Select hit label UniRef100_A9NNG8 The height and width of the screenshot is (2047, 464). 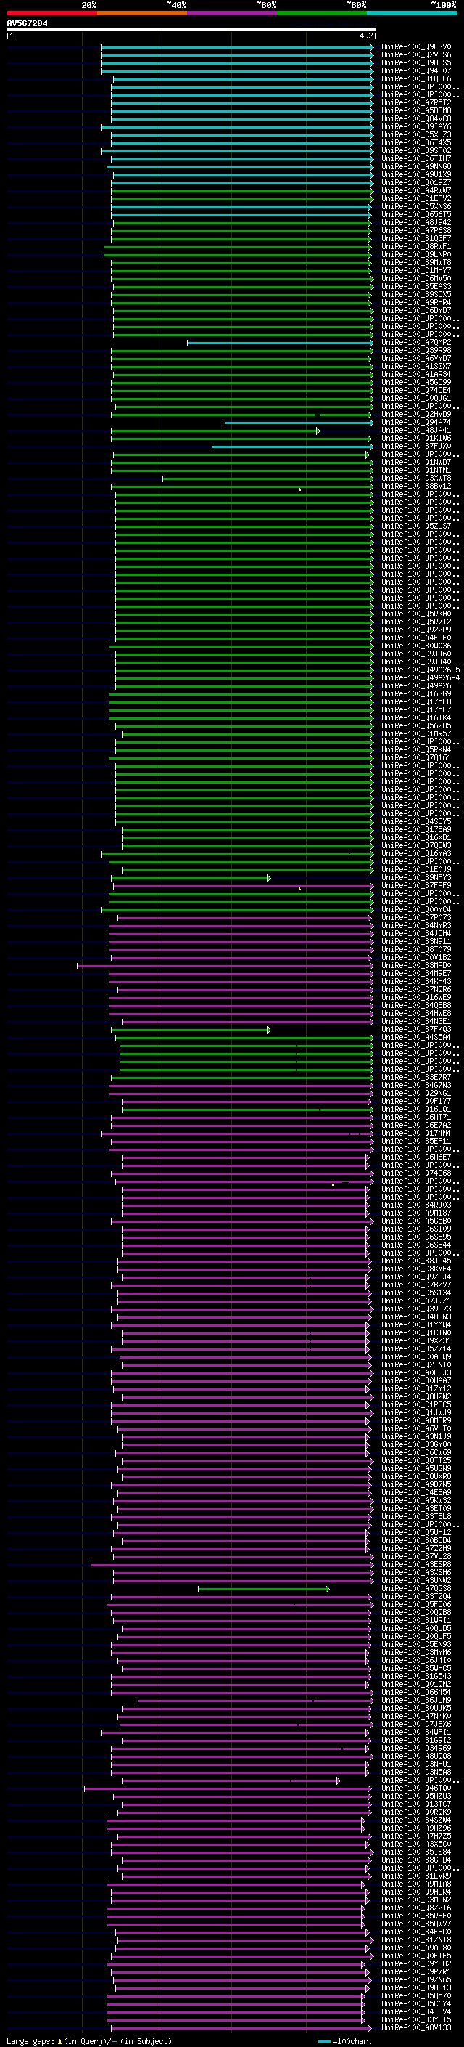coord(416,166)
